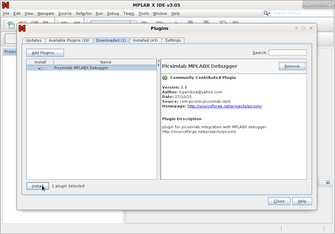
Task: Click the Community Contributed Plugin group icon
Action: click(x=164, y=77)
